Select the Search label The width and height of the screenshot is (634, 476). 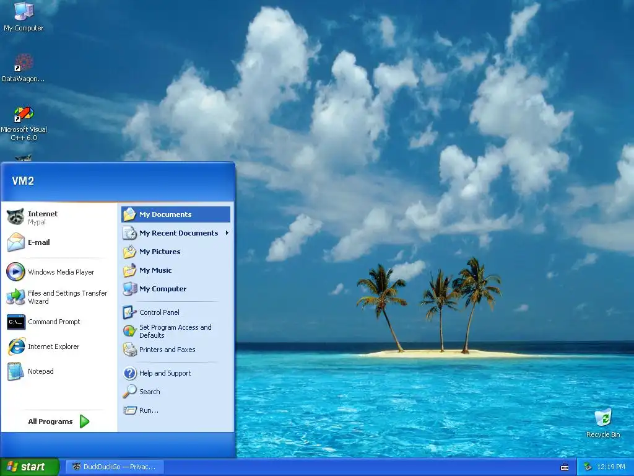(150, 392)
